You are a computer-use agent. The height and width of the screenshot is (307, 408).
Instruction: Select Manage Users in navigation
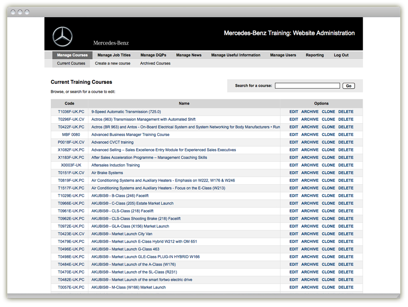[283, 55]
